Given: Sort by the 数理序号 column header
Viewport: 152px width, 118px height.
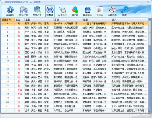Looking at the screenshot, I should pos(8,20).
